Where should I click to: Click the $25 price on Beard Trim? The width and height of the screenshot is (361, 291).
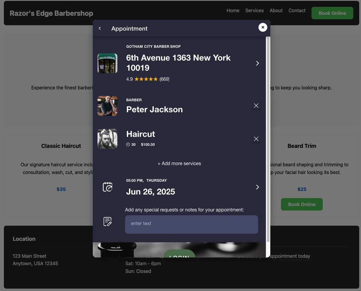click(302, 189)
